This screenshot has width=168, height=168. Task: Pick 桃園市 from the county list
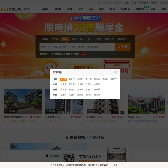80,79
